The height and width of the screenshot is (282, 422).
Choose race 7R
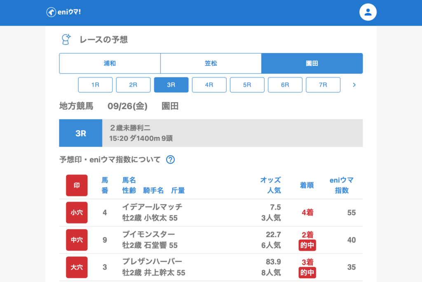click(x=323, y=85)
